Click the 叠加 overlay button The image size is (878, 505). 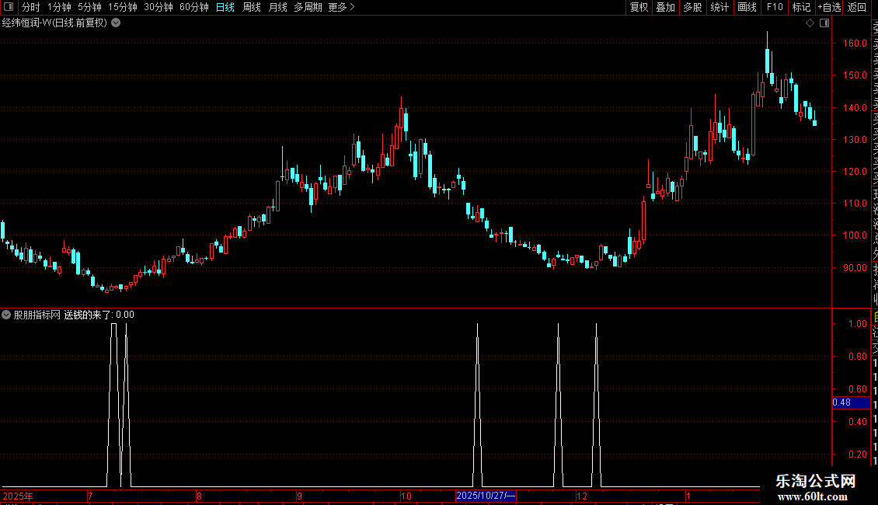pyautogui.click(x=666, y=7)
